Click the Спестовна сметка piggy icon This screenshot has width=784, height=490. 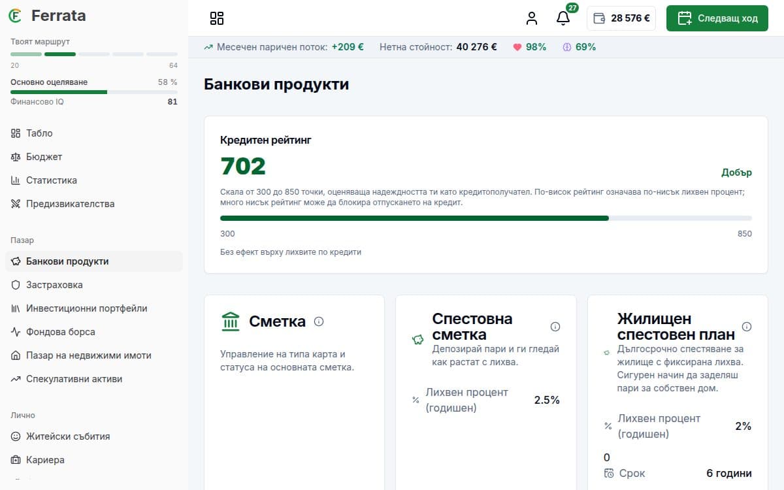point(417,340)
